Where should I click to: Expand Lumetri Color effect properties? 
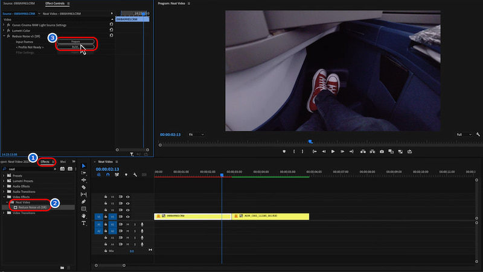pyautogui.click(x=4, y=31)
